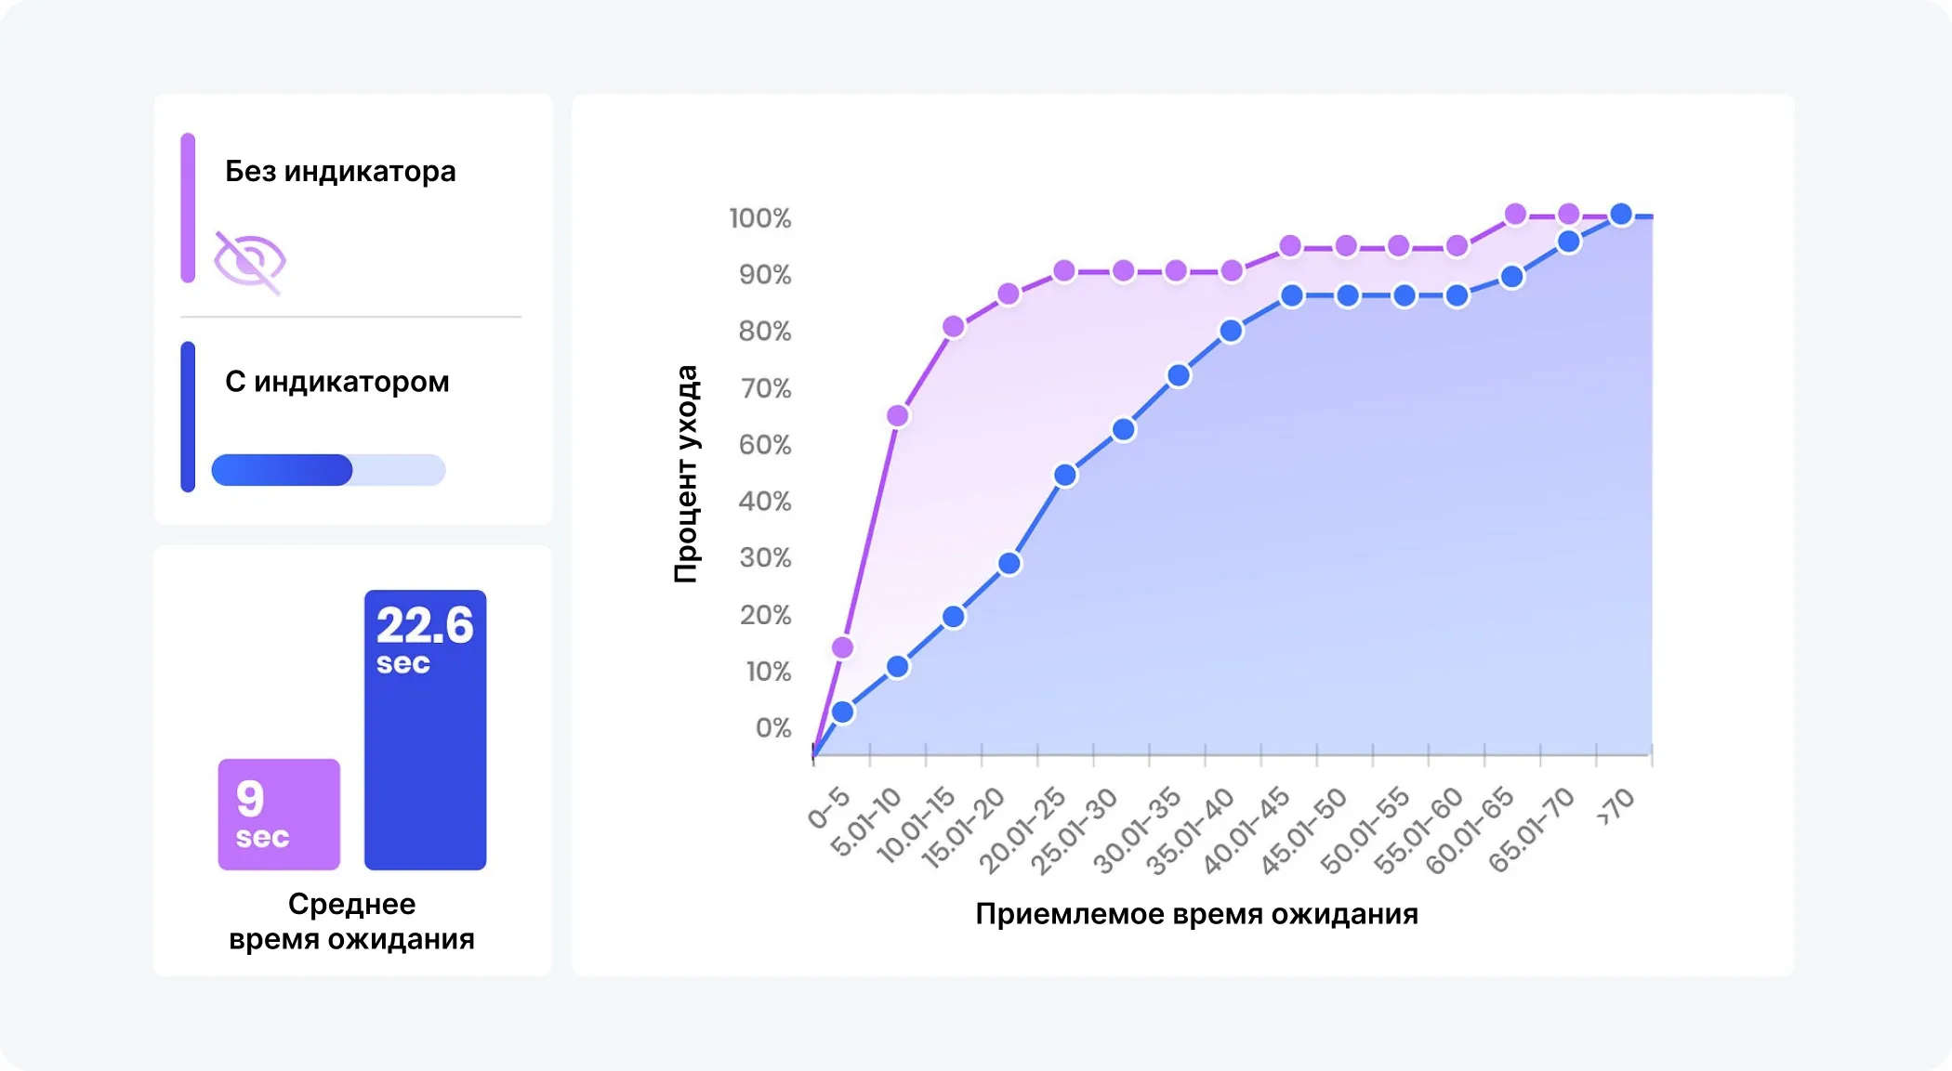
Task: Select the purple 9 sec bar
Action: tap(279, 815)
